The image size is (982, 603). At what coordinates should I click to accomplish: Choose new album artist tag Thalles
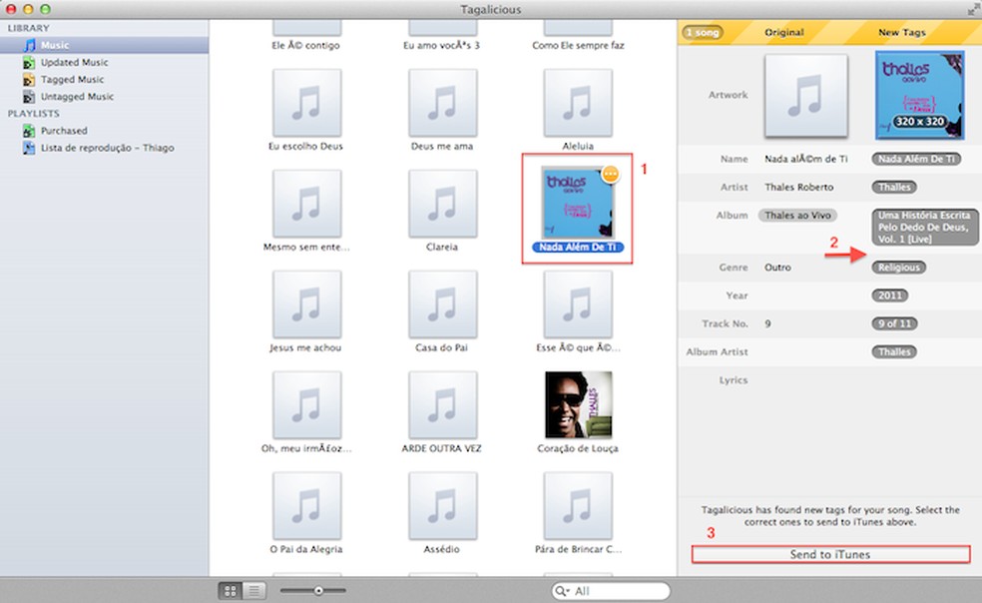pos(894,351)
